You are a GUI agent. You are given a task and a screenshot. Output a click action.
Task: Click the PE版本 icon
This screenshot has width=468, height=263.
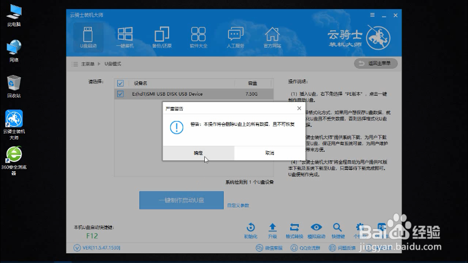coord(382,231)
